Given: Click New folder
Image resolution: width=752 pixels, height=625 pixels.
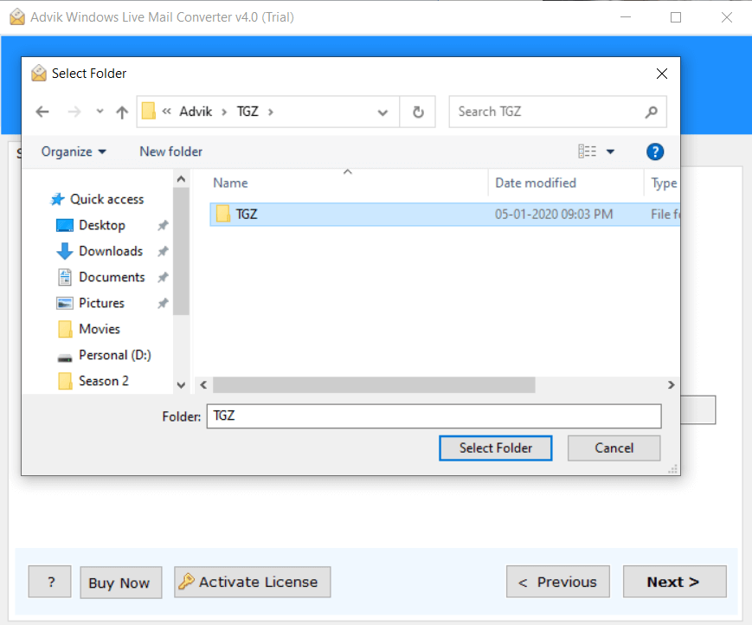Looking at the screenshot, I should coord(170,151).
